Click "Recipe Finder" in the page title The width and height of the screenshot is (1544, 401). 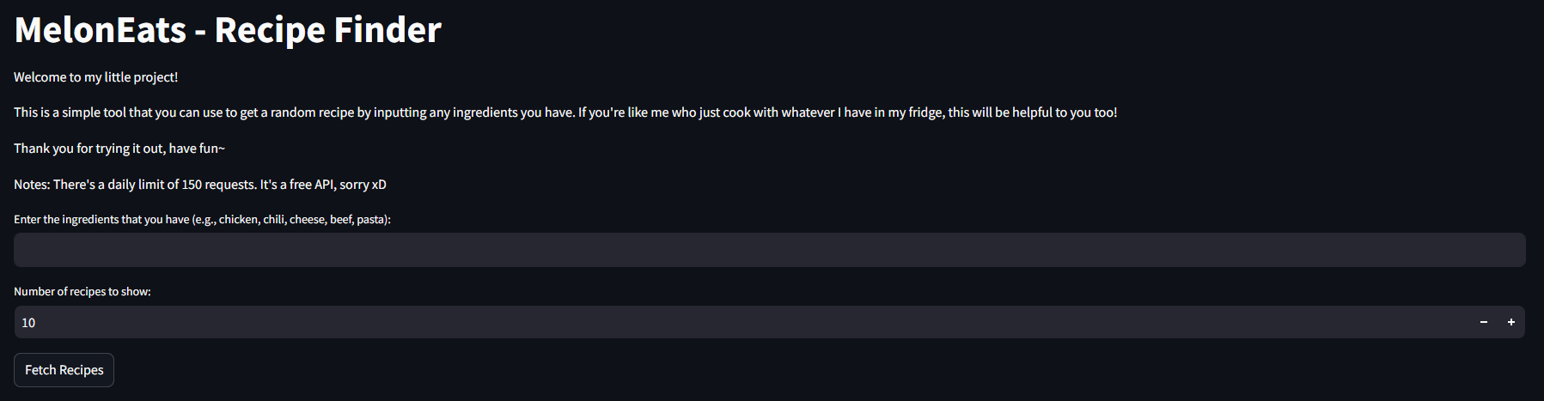pos(327,30)
